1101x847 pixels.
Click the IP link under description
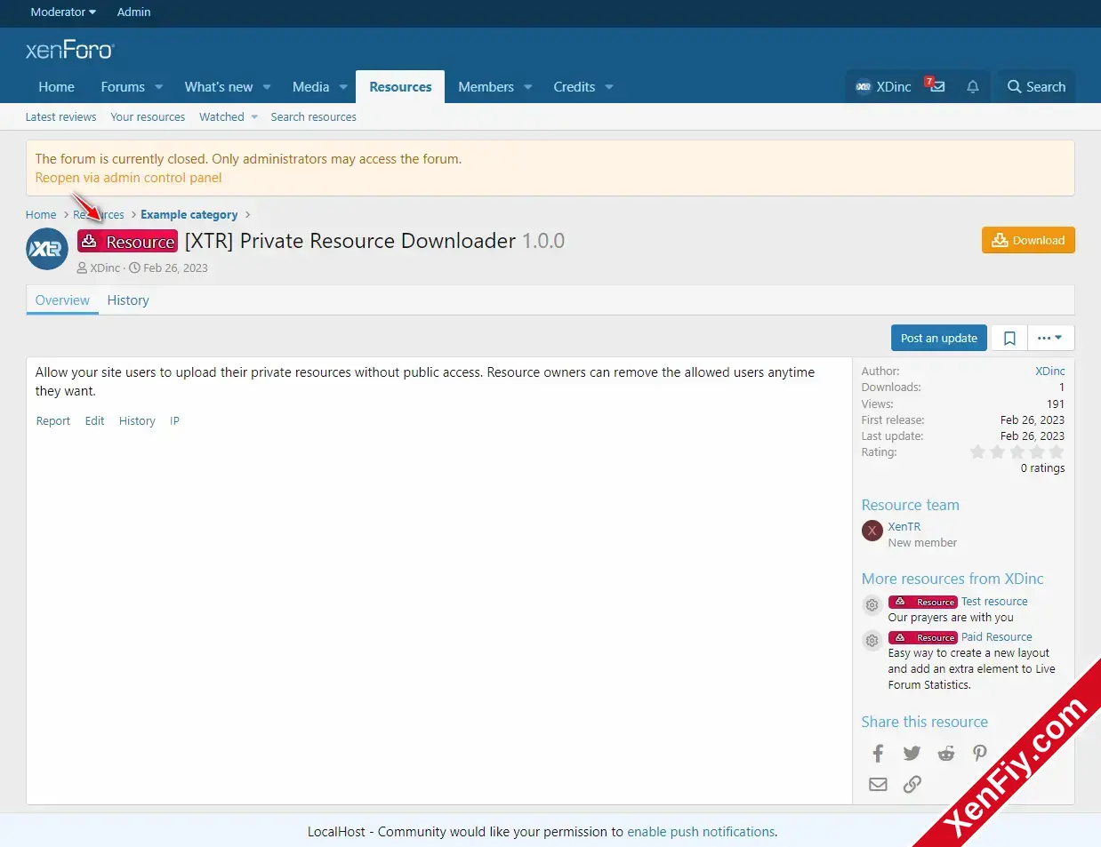coord(174,421)
